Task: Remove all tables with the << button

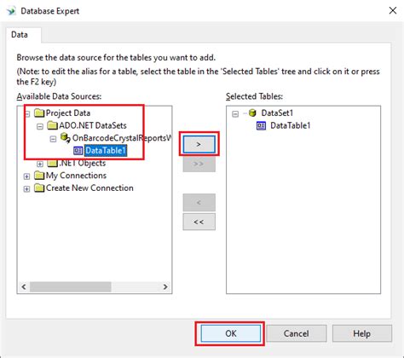Action: [199, 222]
